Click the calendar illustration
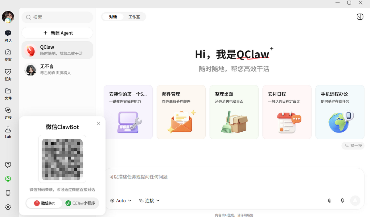 pyautogui.click(x=289, y=122)
